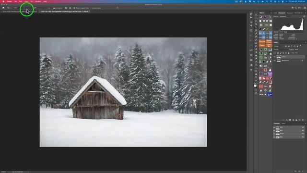Toggle RGB channel visibility eye

(x=274, y=127)
